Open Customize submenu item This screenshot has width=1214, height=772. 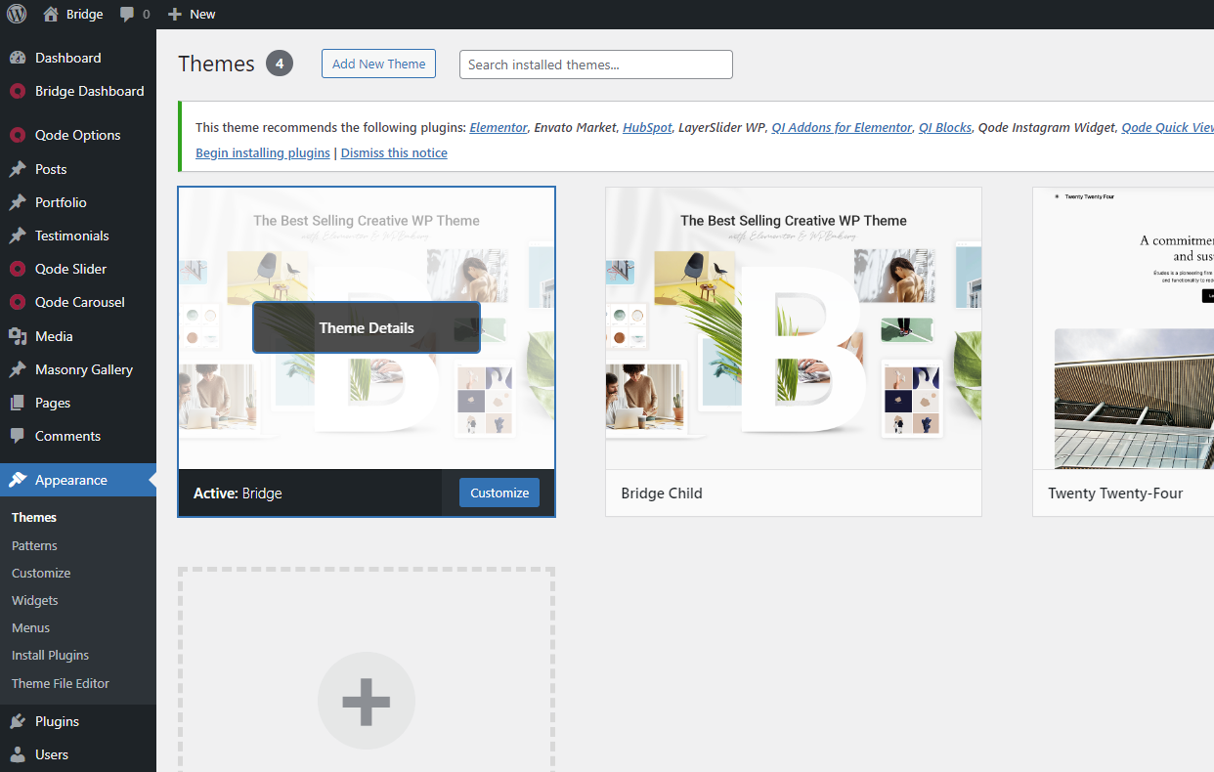click(41, 573)
